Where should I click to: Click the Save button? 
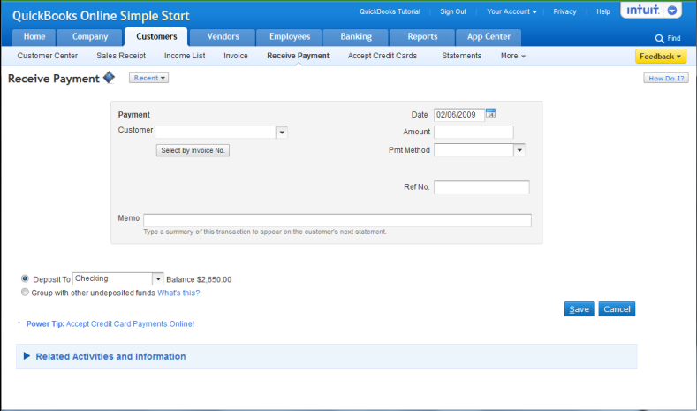coord(580,309)
